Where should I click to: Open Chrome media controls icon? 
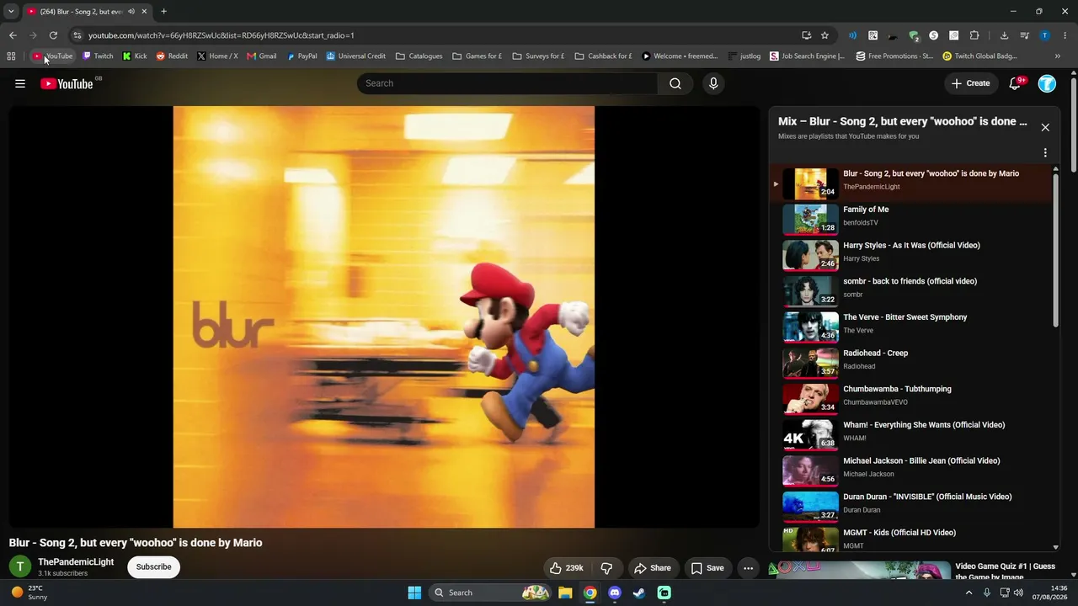click(x=1024, y=35)
